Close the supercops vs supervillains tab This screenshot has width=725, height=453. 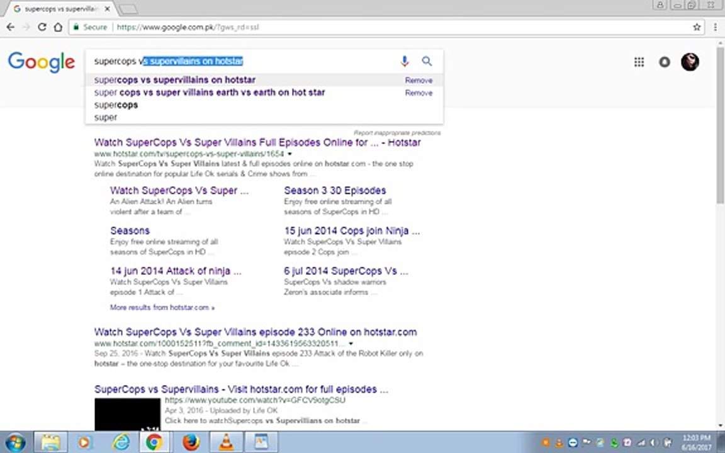coord(107,9)
